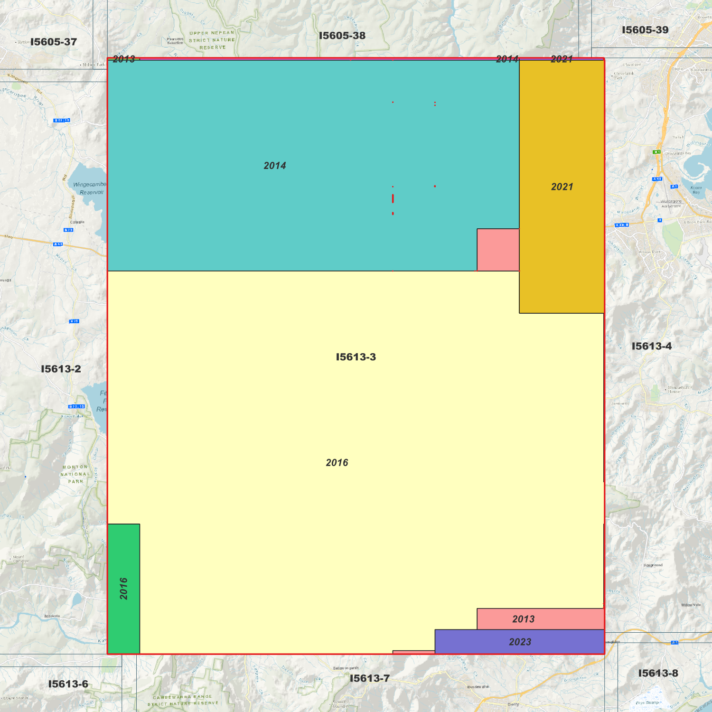Click the I5613-3 map sheet label
The height and width of the screenshot is (712, 712).
(x=356, y=357)
